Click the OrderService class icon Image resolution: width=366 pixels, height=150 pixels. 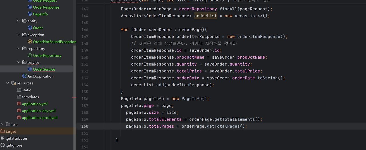[x=30, y=69]
